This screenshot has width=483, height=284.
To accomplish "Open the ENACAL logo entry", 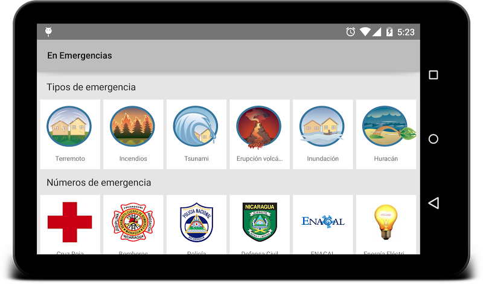I will pyautogui.click(x=323, y=221).
